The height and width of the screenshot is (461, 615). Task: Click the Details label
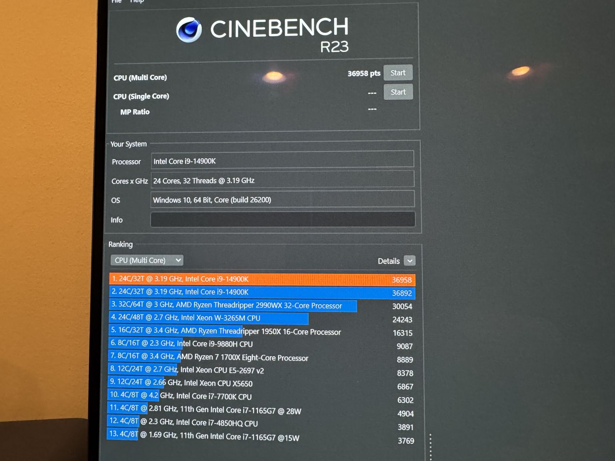389,261
